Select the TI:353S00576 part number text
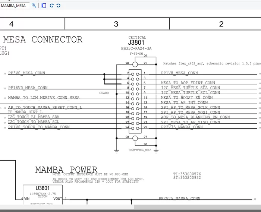This screenshot has width=261, height=212. [187, 174]
